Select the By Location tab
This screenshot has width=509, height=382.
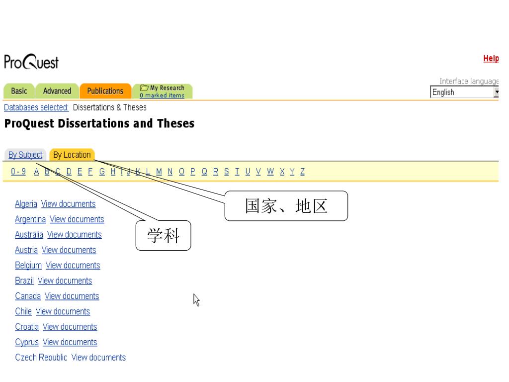click(72, 155)
